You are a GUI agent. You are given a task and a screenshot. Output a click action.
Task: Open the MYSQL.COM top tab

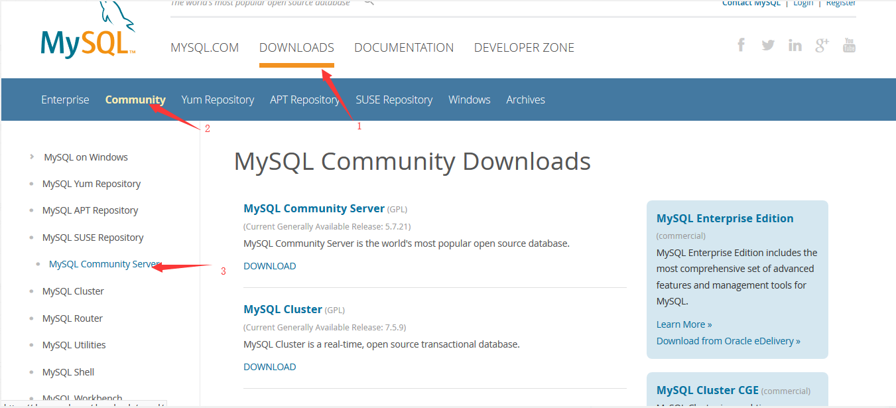click(205, 48)
